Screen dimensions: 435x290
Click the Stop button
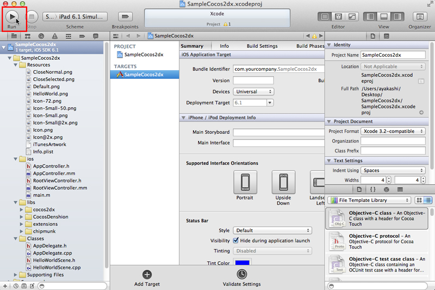click(32, 17)
